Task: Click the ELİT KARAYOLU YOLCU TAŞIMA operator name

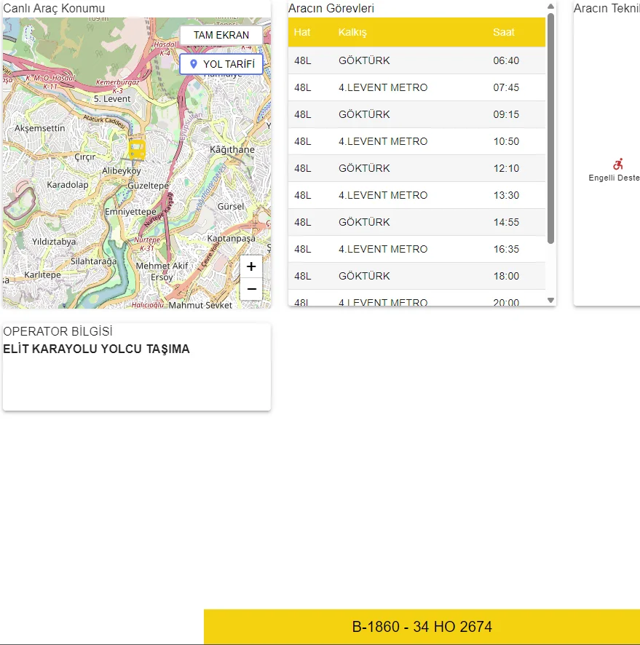Action: (96, 349)
